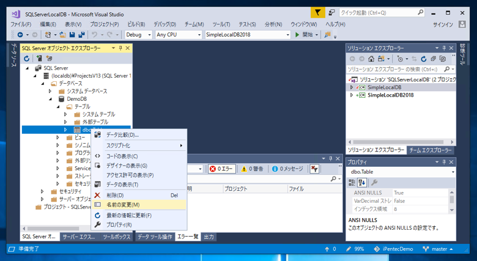Click the Solution Explorer search field

(x=401, y=69)
